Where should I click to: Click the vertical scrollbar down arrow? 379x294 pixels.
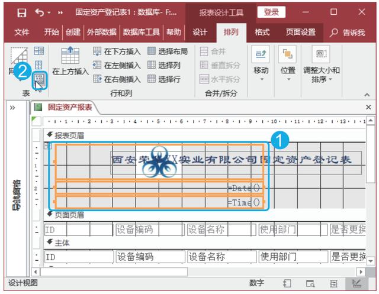[x=371, y=261]
